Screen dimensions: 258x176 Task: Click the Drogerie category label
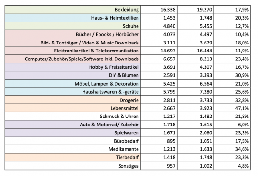129,100
